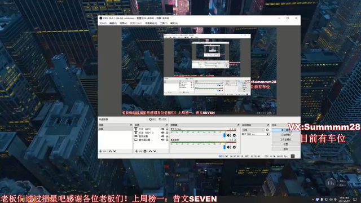This screenshot has width=361, height=203.
Task: Expand the 淡出 scene transition dropdown
Action: 253,130
